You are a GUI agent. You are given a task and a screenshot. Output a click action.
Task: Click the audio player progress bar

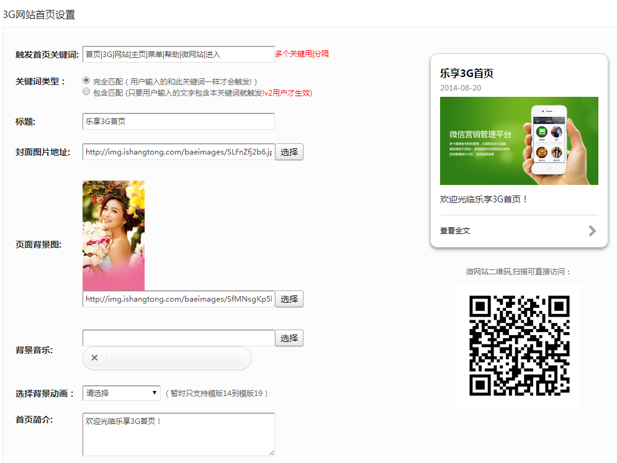[178, 358]
